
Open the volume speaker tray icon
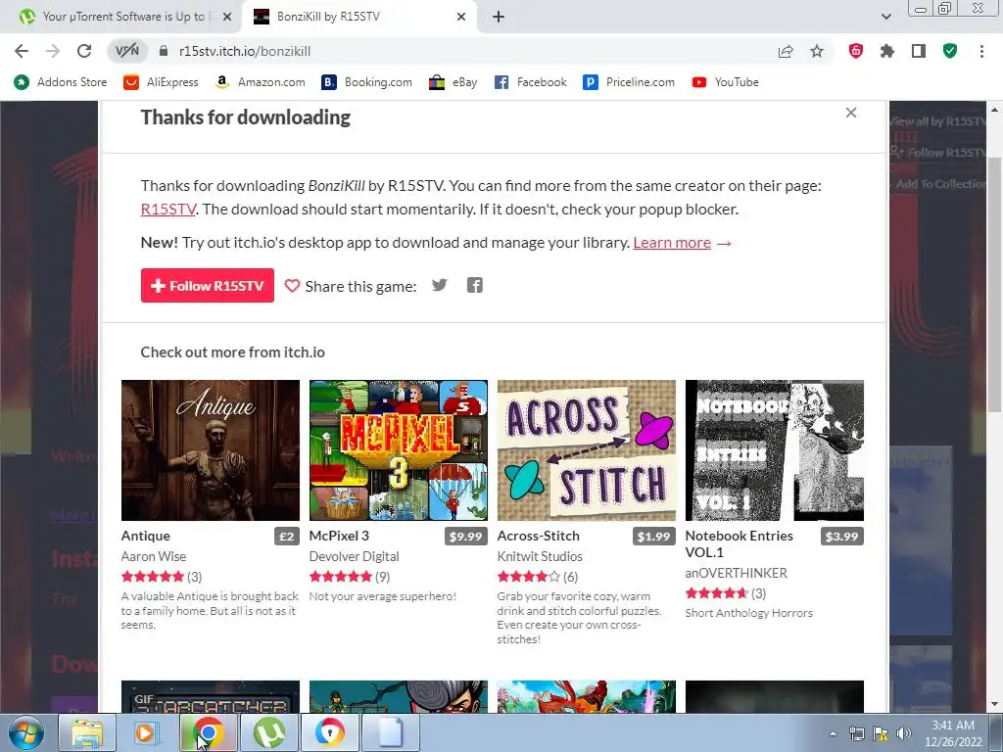point(904,733)
